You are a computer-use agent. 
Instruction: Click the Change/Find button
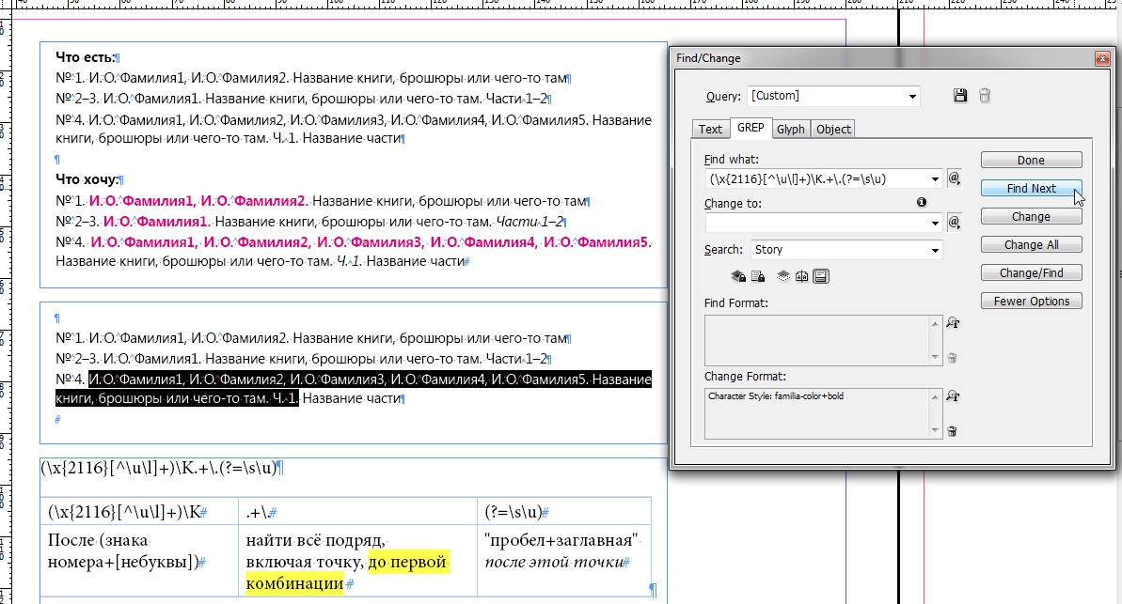[1031, 272]
